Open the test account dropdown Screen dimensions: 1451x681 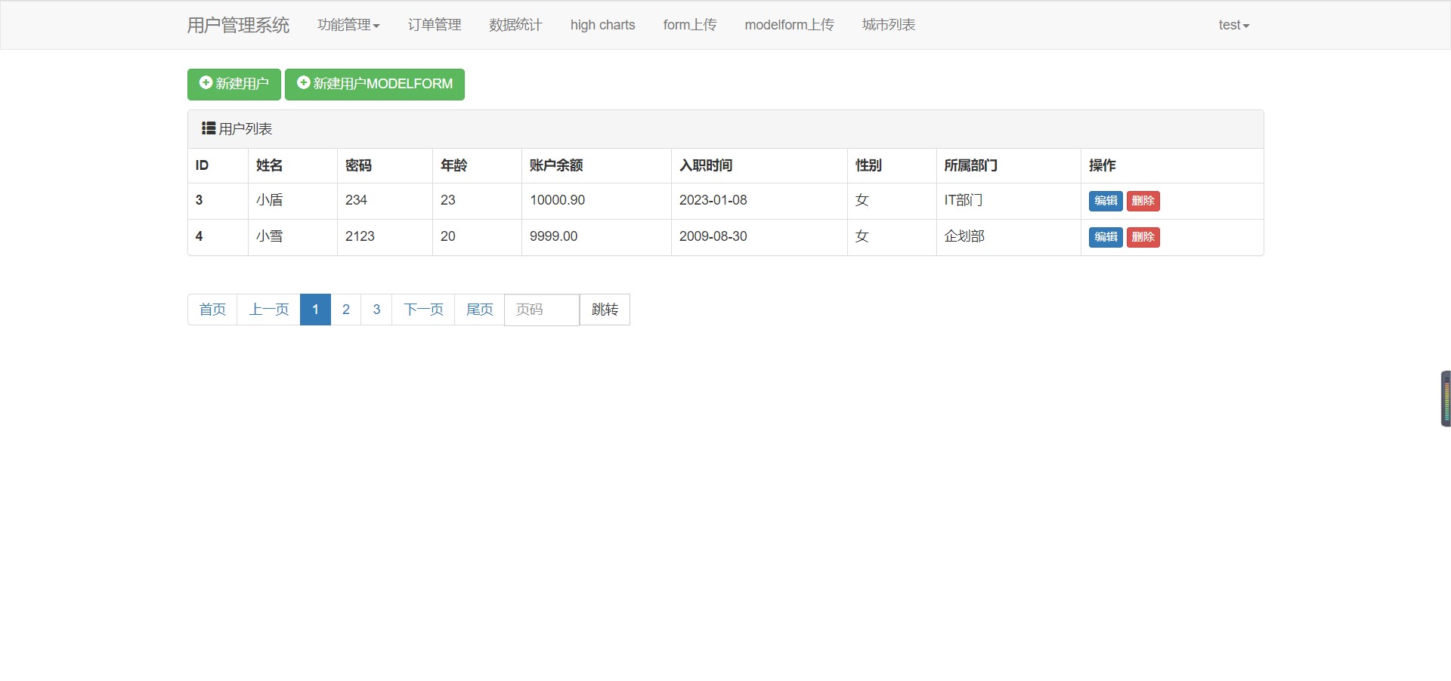click(1233, 24)
